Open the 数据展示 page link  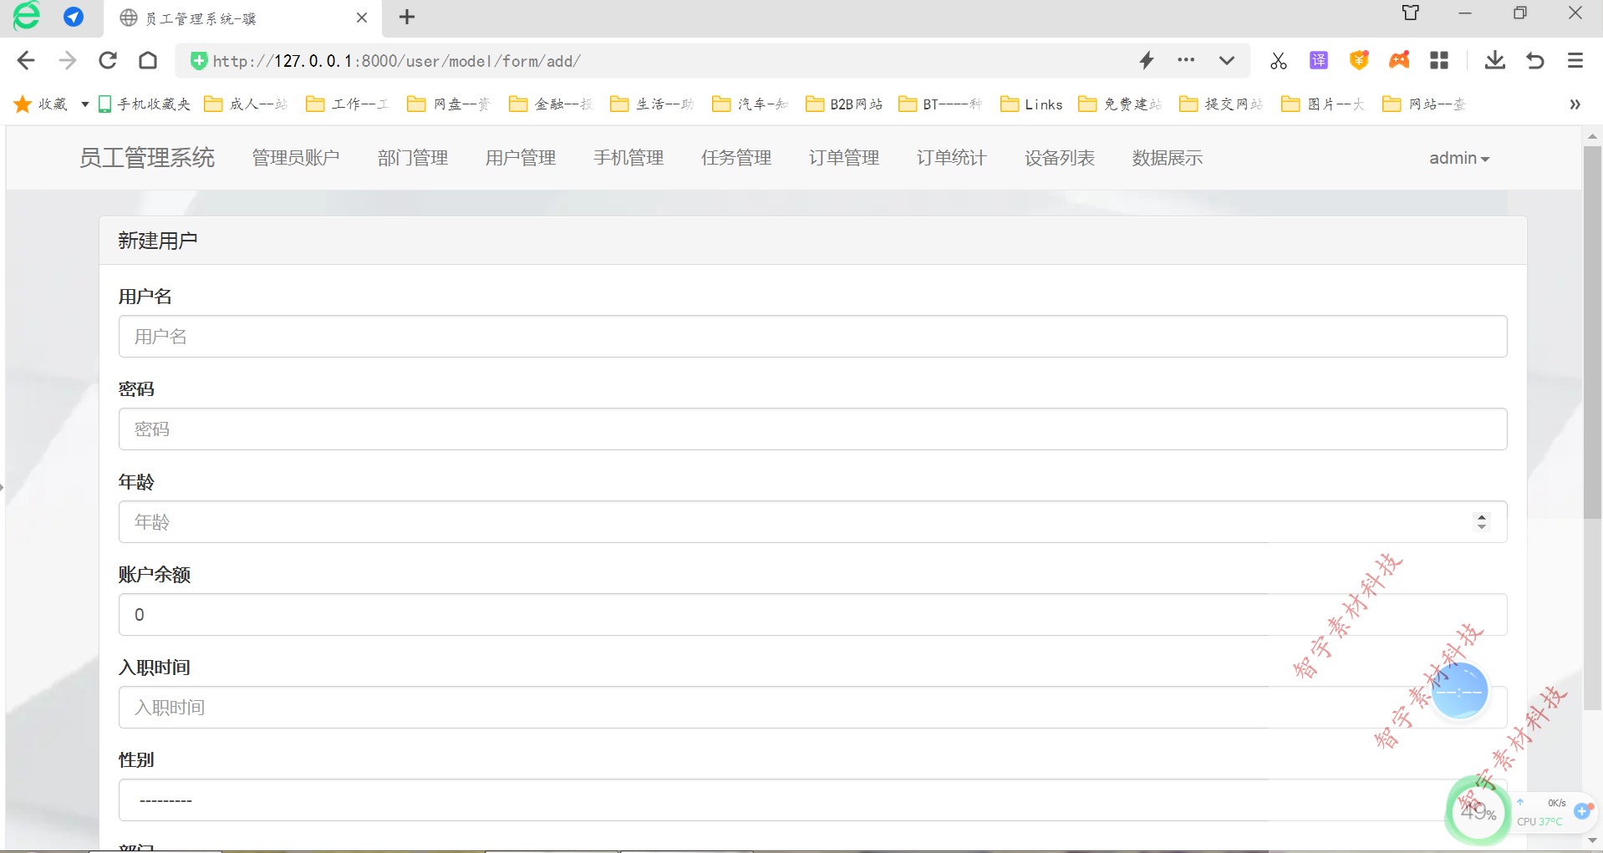pyautogui.click(x=1166, y=158)
